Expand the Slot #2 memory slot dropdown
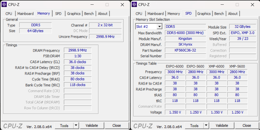 click(160, 27)
